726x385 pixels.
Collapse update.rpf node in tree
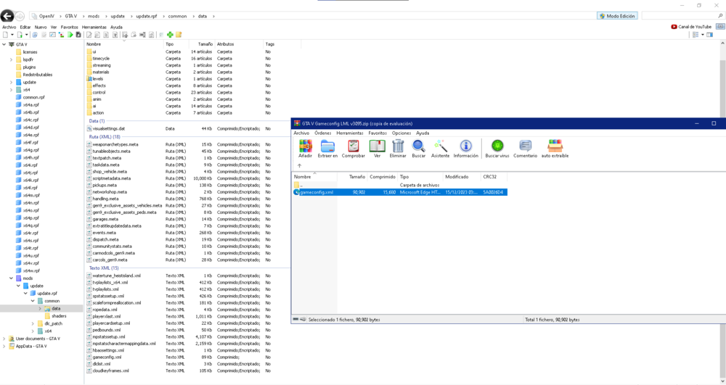click(25, 294)
